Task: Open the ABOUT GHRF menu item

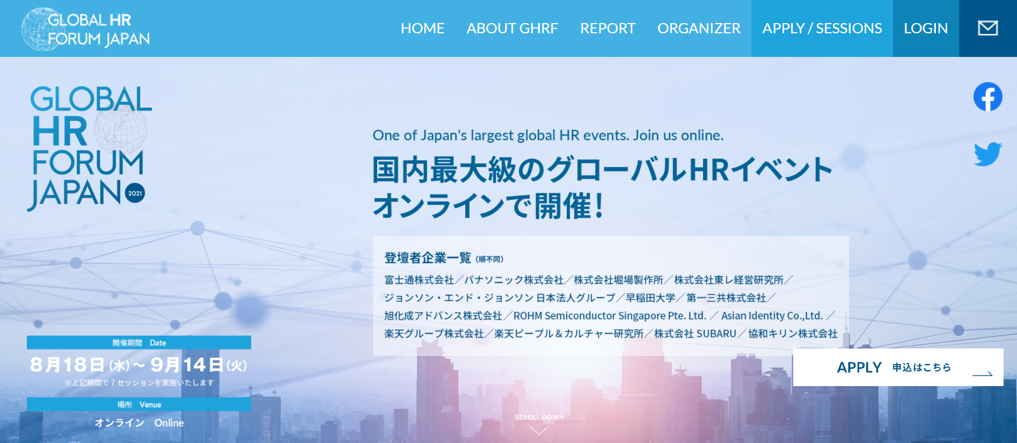Action: 512,28
